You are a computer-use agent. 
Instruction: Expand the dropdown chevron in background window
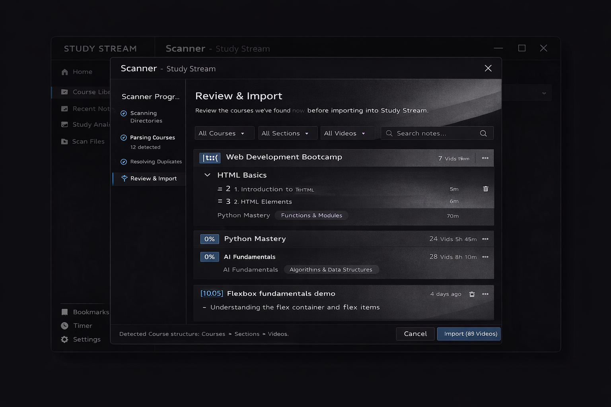pyautogui.click(x=544, y=93)
